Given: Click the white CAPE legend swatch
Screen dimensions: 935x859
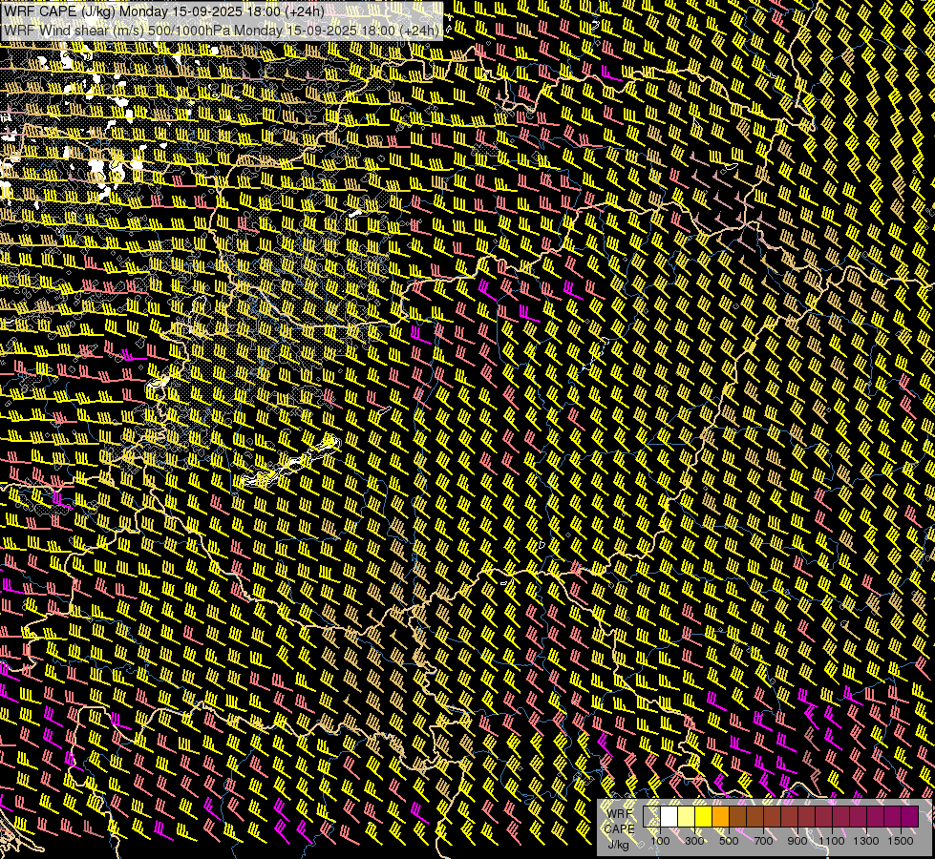Looking at the screenshot, I should pos(669,816).
